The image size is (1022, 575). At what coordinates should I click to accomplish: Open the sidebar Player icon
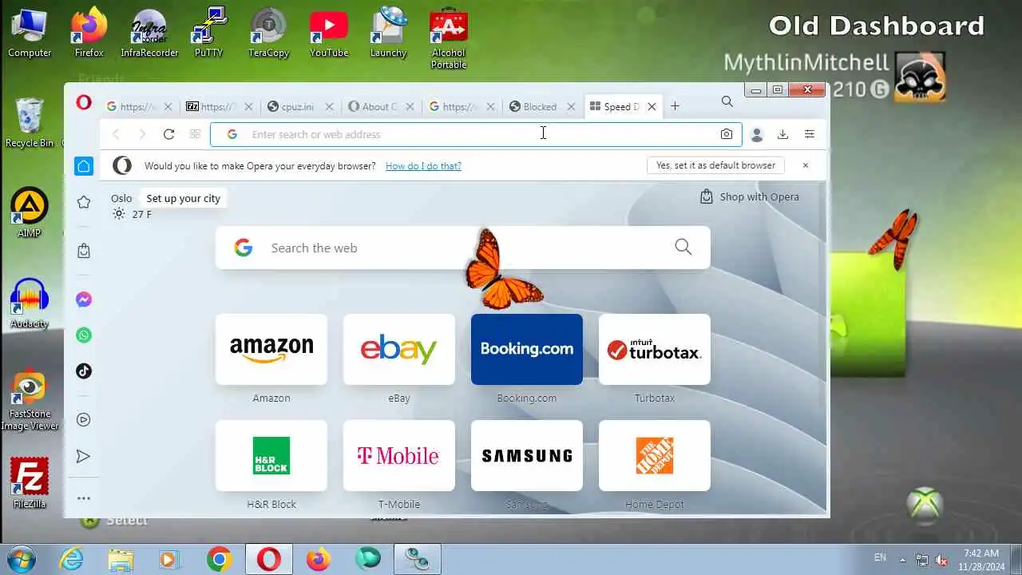point(84,419)
